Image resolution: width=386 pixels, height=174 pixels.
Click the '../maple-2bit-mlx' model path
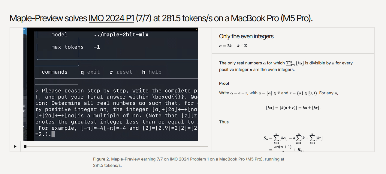point(121,34)
